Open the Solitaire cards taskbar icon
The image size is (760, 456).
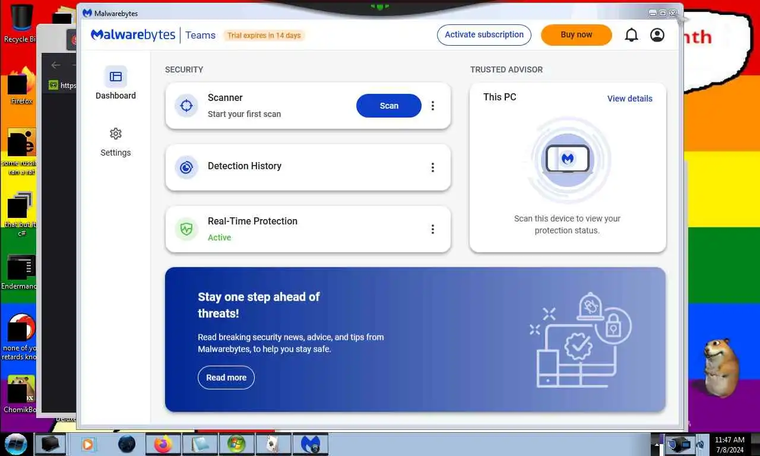(273, 444)
